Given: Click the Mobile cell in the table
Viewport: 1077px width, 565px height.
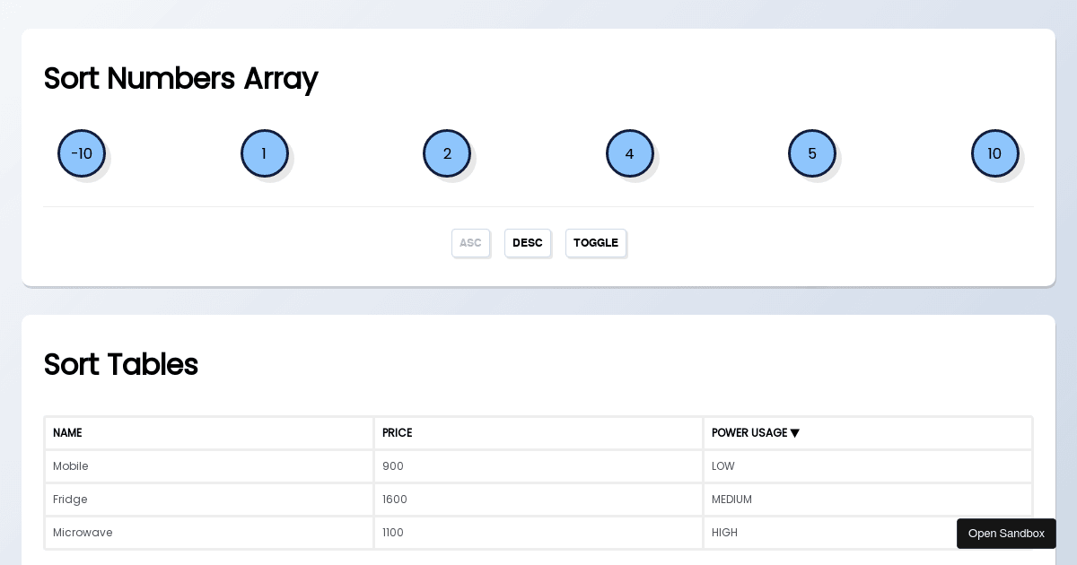Looking at the screenshot, I should coord(71,466).
